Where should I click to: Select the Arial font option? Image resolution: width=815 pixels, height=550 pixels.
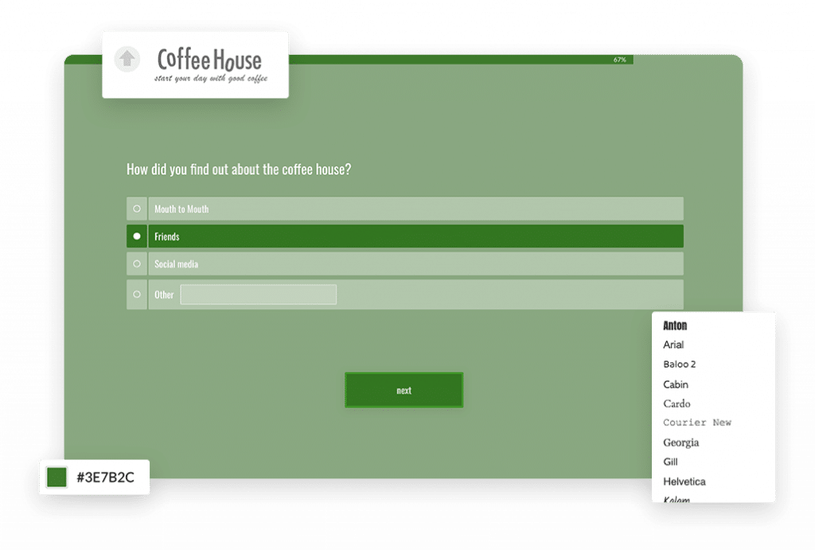pyautogui.click(x=673, y=345)
